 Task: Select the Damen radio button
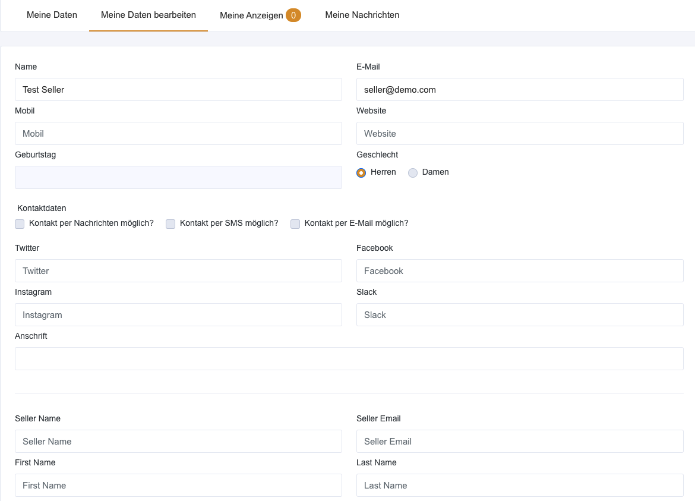point(413,173)
